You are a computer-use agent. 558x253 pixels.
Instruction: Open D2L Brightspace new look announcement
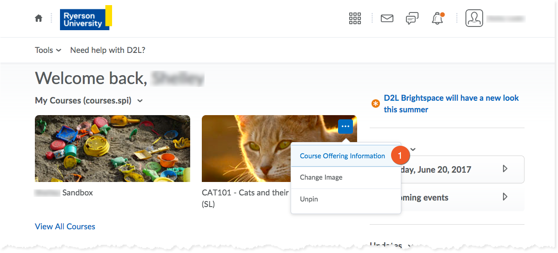451,104
